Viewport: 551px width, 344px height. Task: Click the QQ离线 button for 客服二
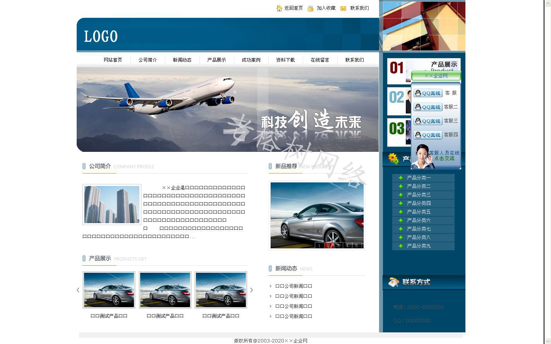pyautogui.click(x=428, y=107)
